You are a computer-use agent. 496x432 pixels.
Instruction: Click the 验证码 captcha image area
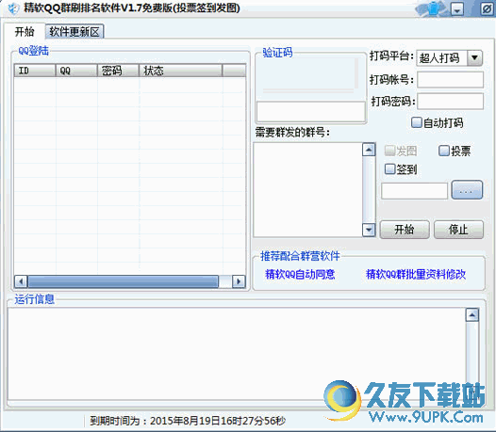coord(310,76)
